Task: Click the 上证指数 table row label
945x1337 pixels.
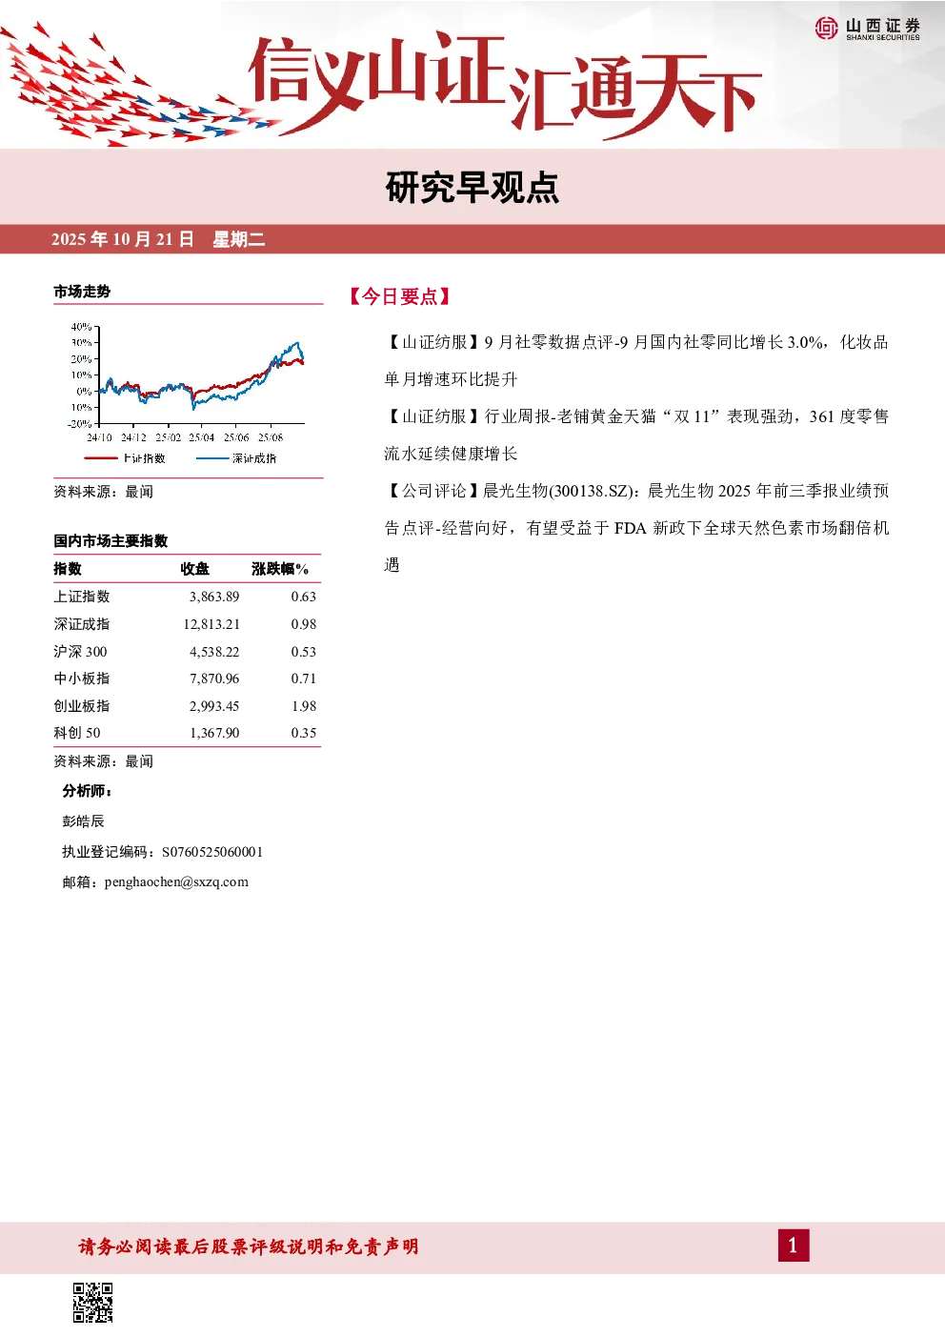Action: 82,597
